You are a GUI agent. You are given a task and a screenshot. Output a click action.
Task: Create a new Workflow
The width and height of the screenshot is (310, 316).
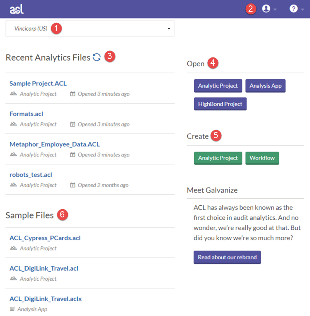(262, 158)
